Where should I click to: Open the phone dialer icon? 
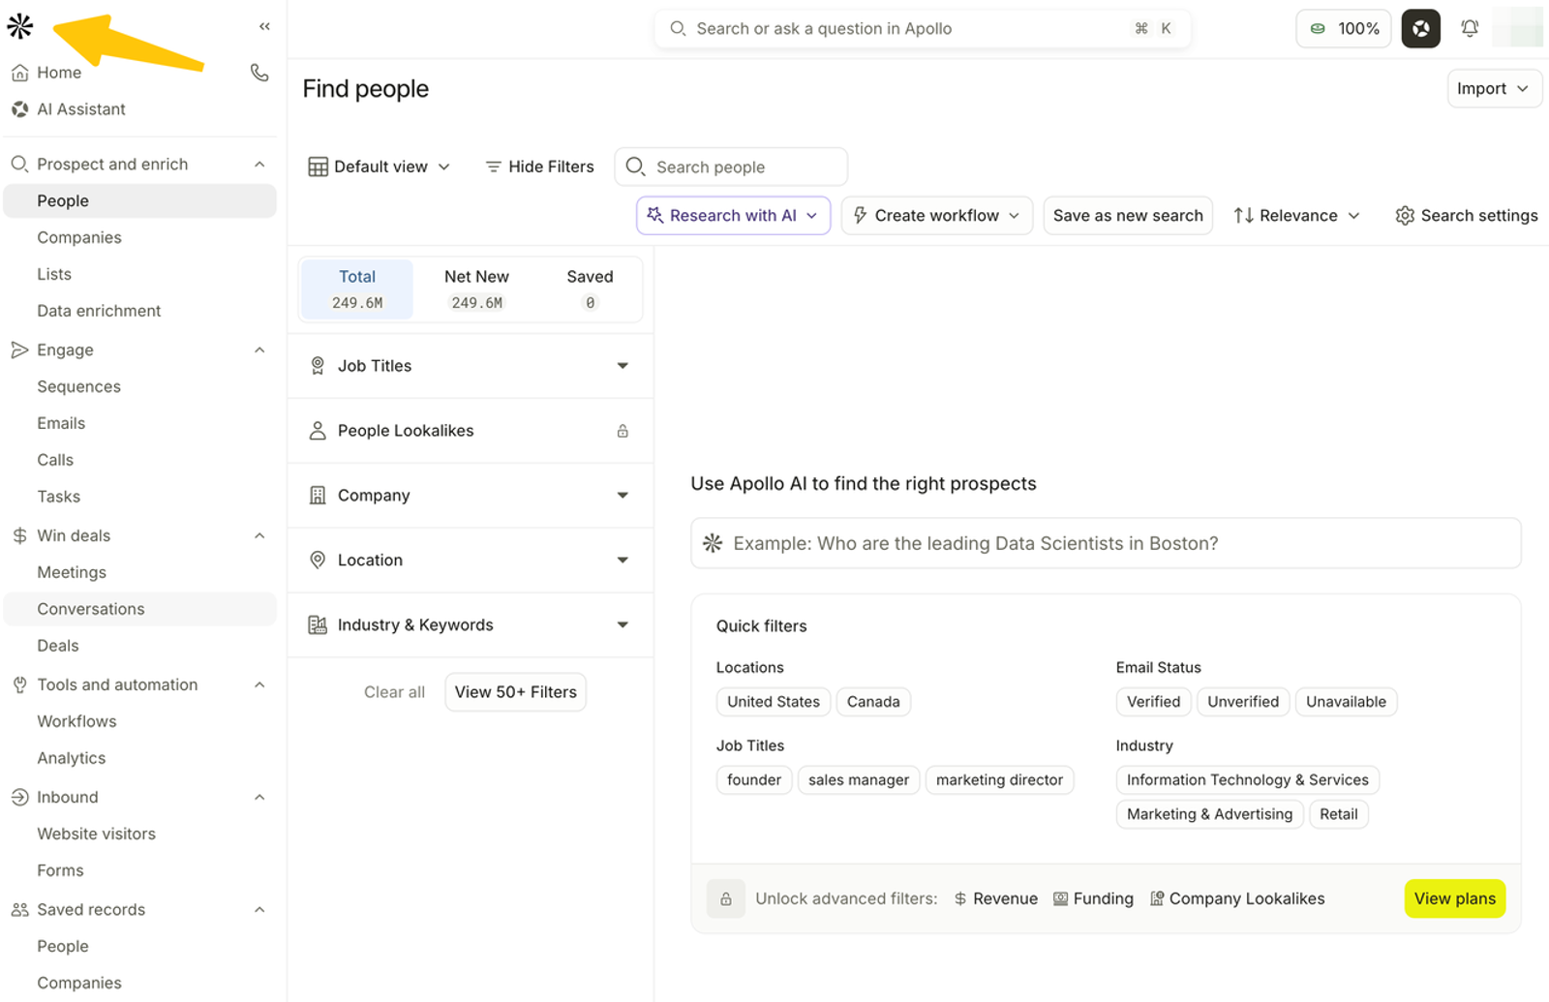259,73
